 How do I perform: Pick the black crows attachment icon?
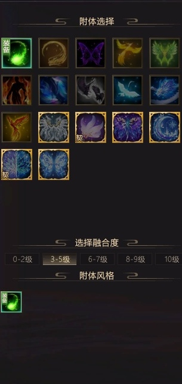[x=90, y=90]
